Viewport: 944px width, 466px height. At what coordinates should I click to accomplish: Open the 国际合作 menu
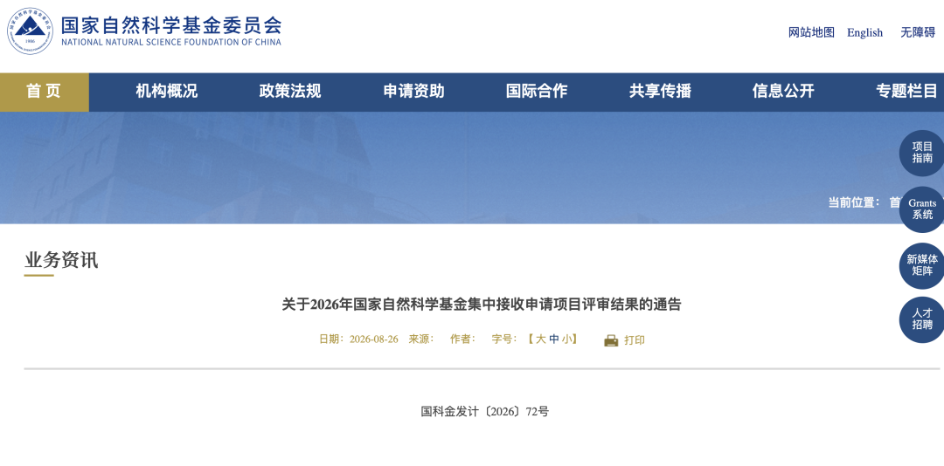pos(537,92)
